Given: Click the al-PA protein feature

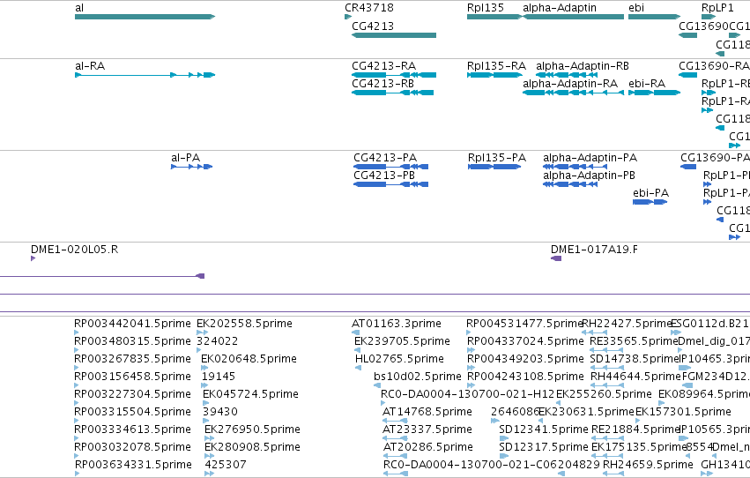Looking at the screenshot, I should click(x=192, y=167).
